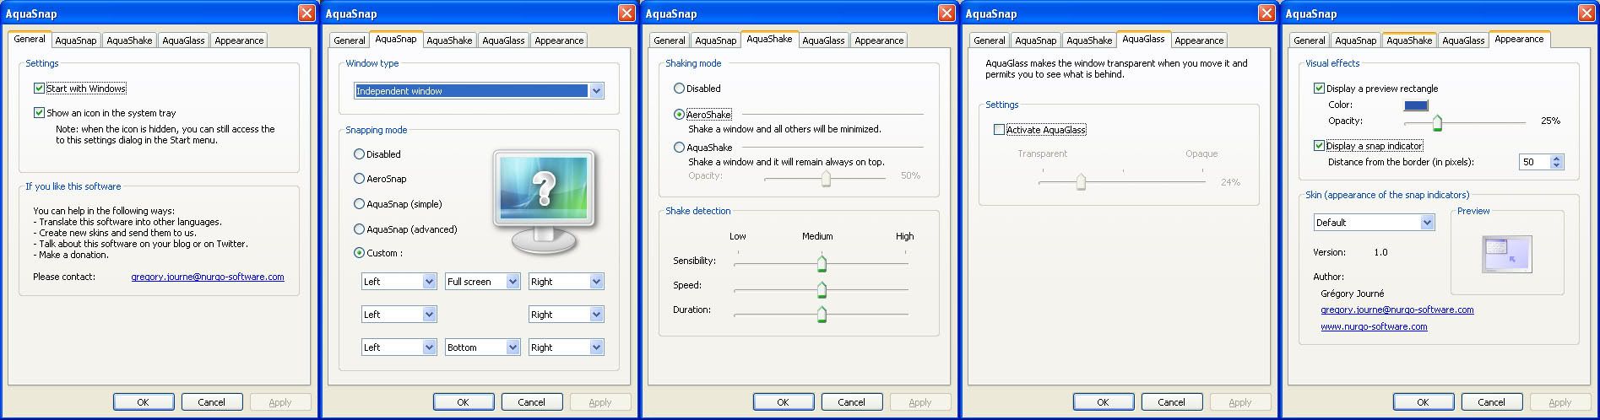The image size is (1600, 420).
Task: Click Apply in the General settings window
Action: click(280, 402)
